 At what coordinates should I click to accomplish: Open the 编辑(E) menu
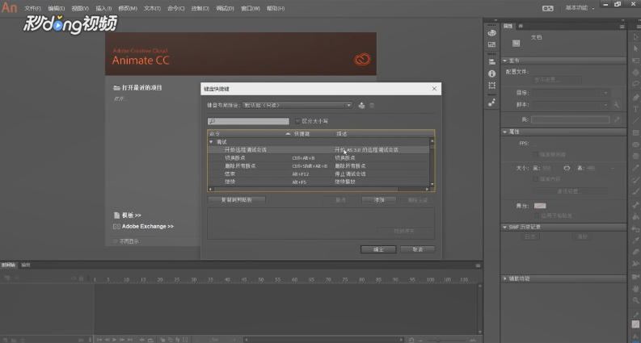pyautogui.click(x=57, y=8)
